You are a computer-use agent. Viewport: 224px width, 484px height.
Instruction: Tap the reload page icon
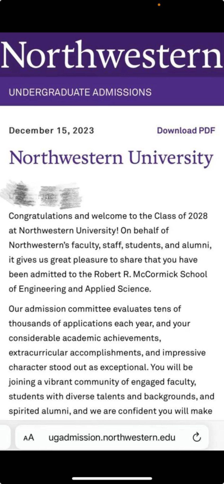197,437
